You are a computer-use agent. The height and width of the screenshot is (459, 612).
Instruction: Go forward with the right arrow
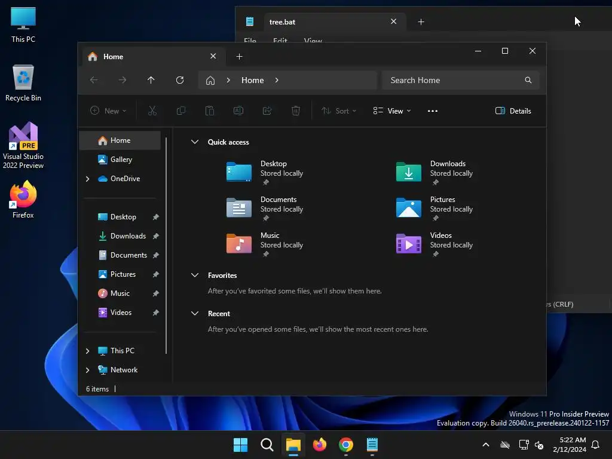pyautogui.click(x=122, y=80)
